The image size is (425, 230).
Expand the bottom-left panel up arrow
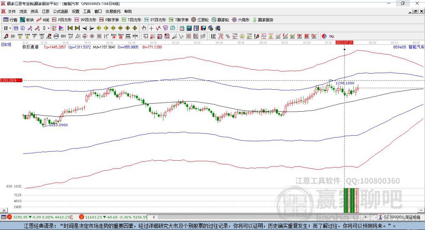click(x=4, y=210)
